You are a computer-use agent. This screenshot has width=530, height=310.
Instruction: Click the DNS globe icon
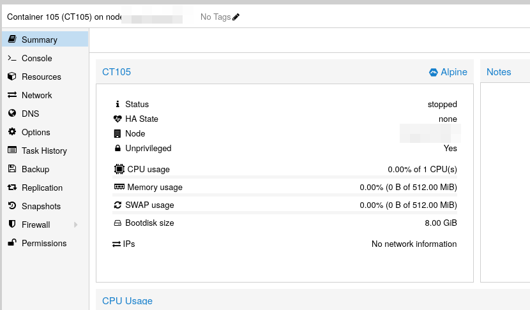click(11, 114)
